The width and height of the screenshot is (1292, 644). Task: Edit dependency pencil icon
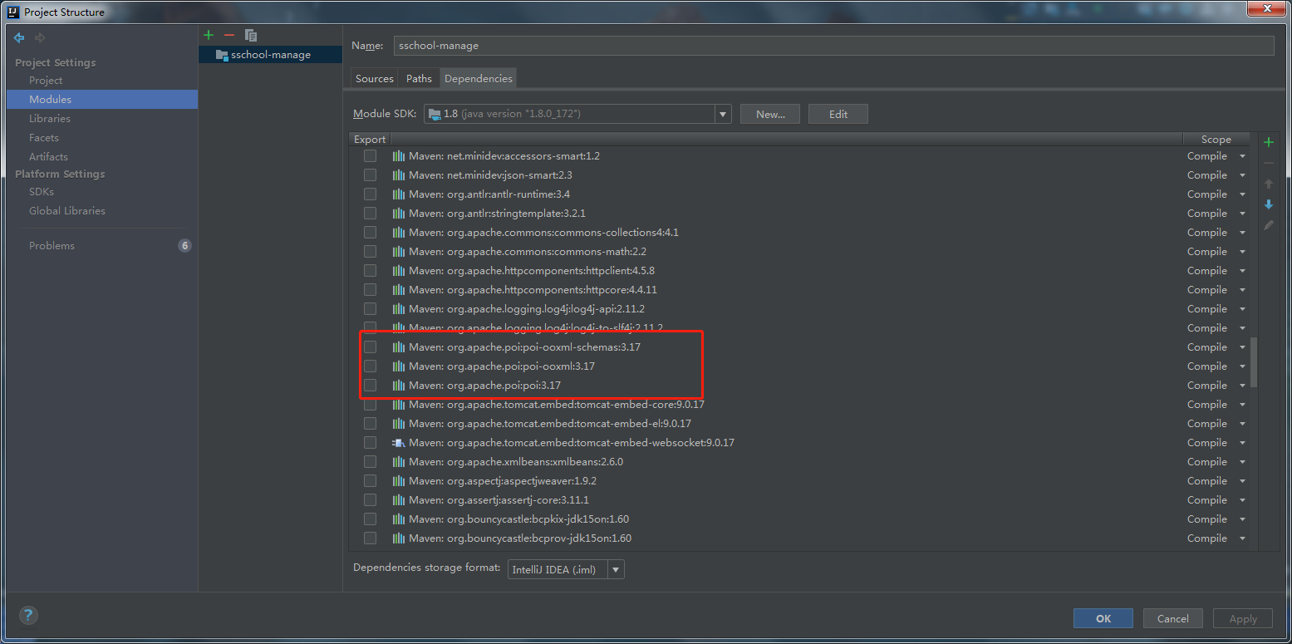1269,225
